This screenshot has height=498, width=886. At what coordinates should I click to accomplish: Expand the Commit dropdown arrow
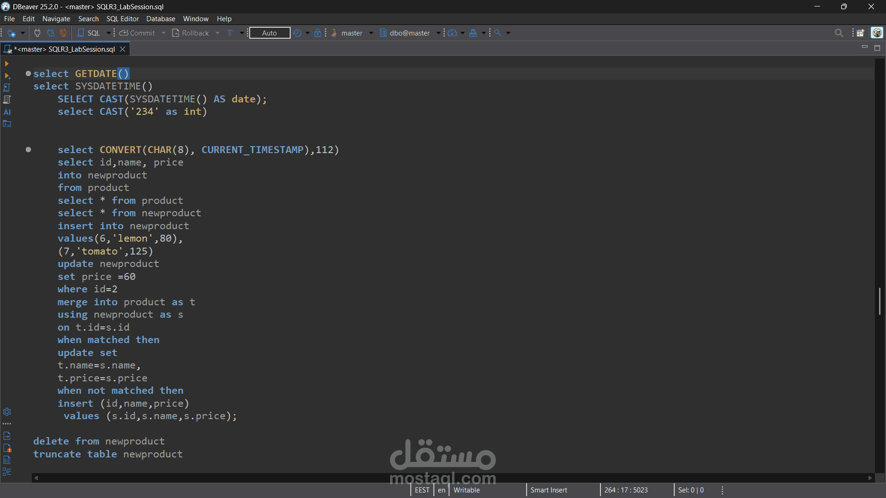click(163, 33)
